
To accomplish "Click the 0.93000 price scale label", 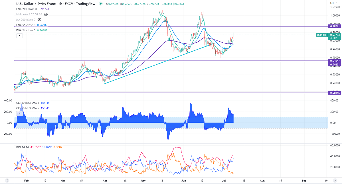I will [x=335, y=74].
